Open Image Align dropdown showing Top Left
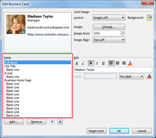 109,40
